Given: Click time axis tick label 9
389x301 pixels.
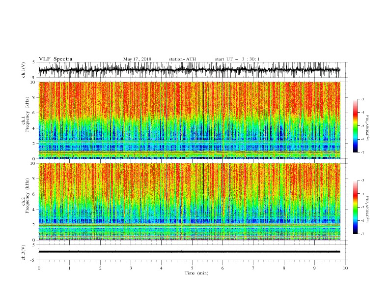Looking at the screenshot, I should 314,268.
